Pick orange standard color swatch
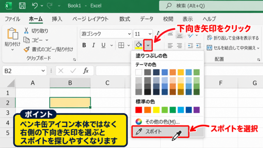Image resolution: width=263 pixels, height=148 pixels. (148, 110)
